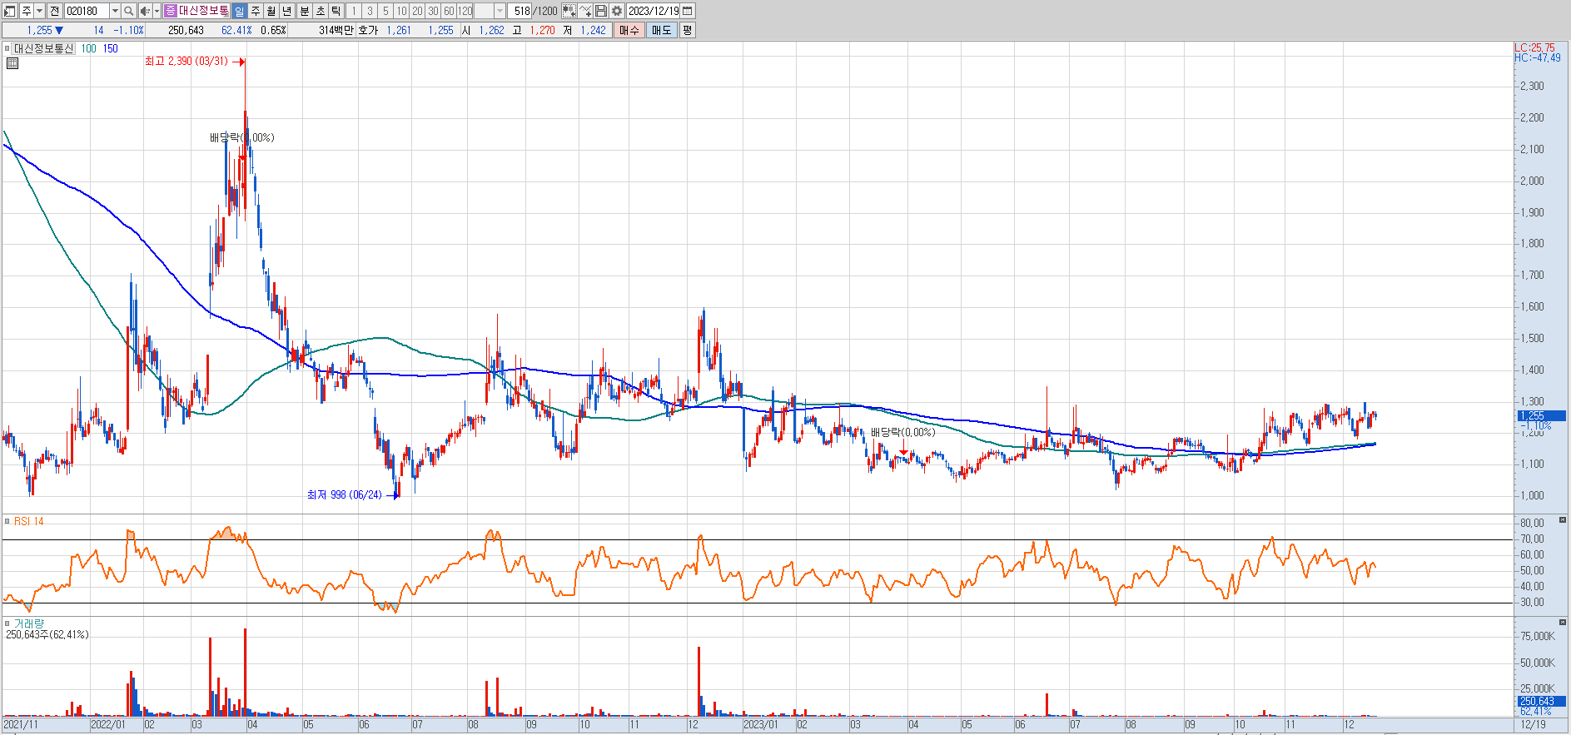The image size is (1571, 735).
Task: Open the stock code history dropdown
Action: click(115, 11)
